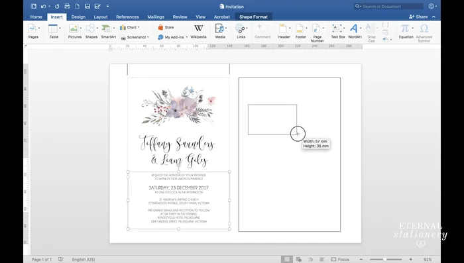Select the Acrobat tab
Screen dimensions: 464x263
[222, 17]
